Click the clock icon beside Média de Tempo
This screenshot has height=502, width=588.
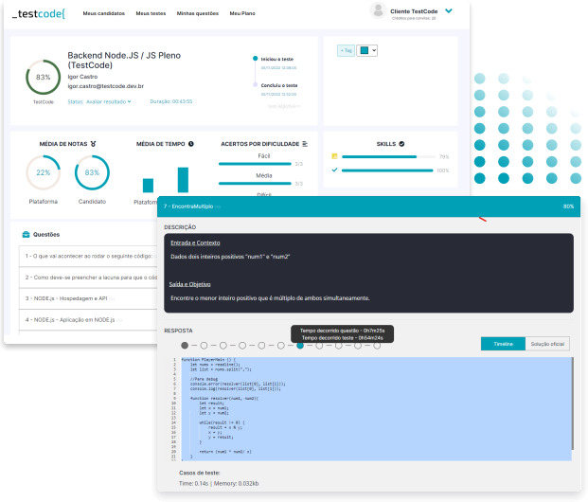point(190,143)
